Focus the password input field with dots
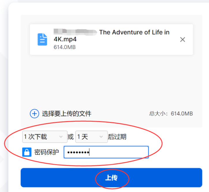209x192 pixels. (106, 152)
